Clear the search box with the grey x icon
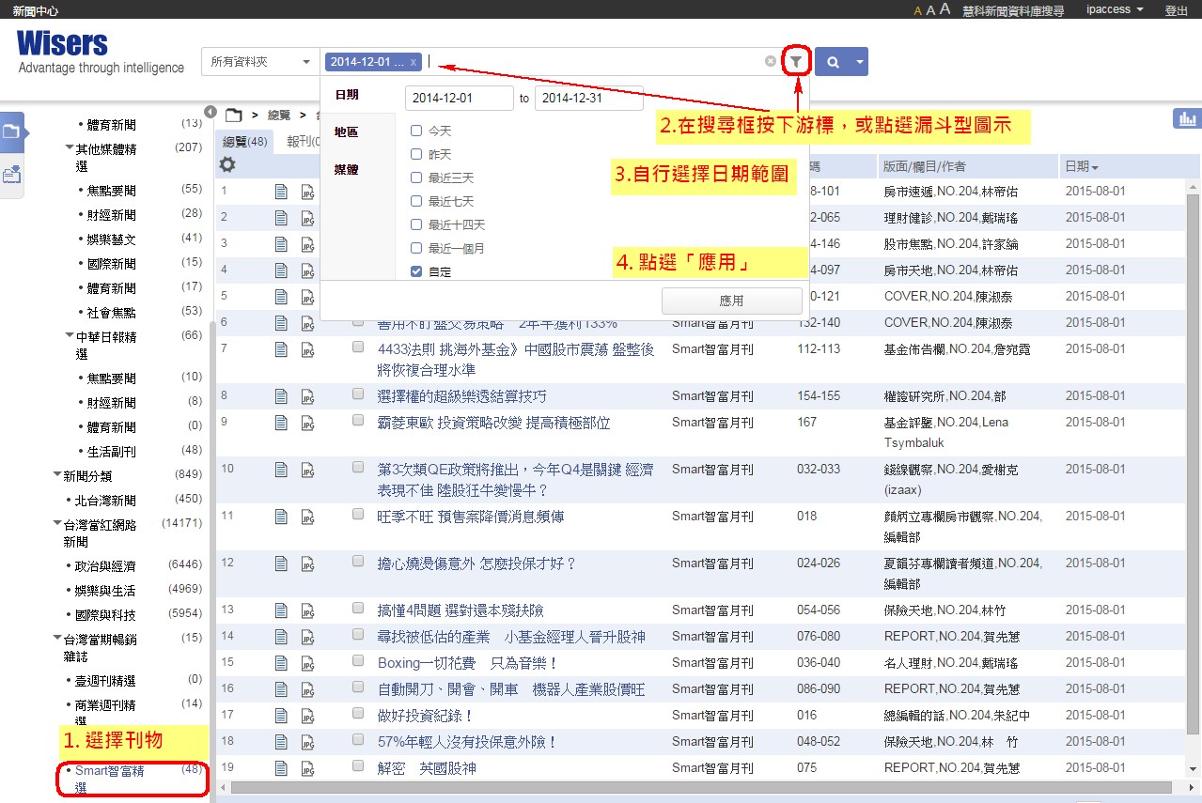The image size is (1202, 803). tap(771, 62)
